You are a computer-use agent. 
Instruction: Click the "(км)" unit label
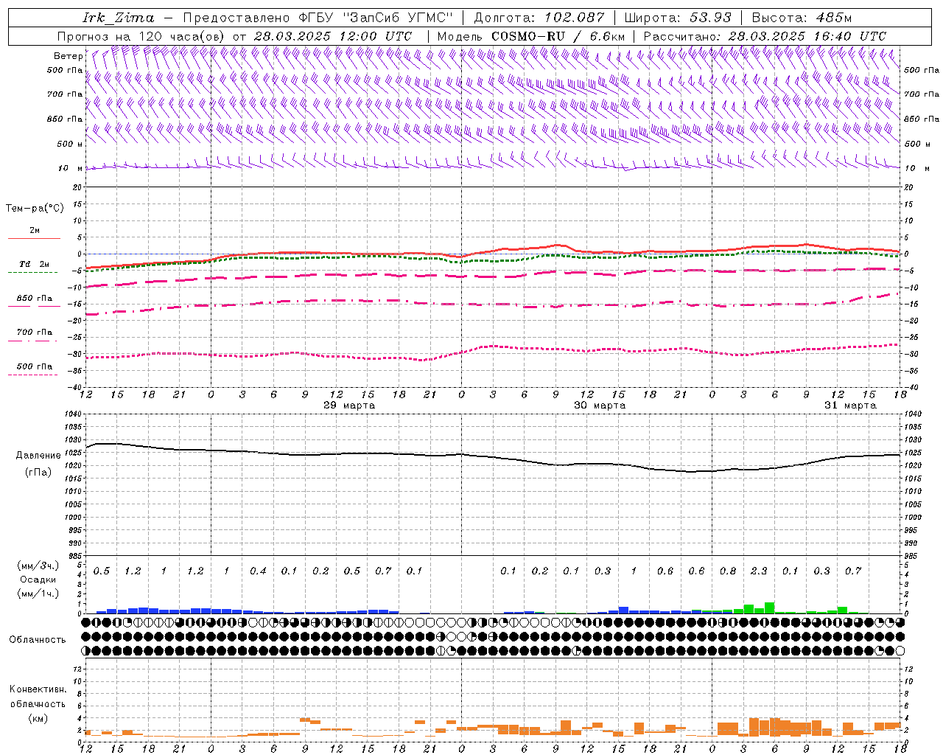tap(37, 717)
